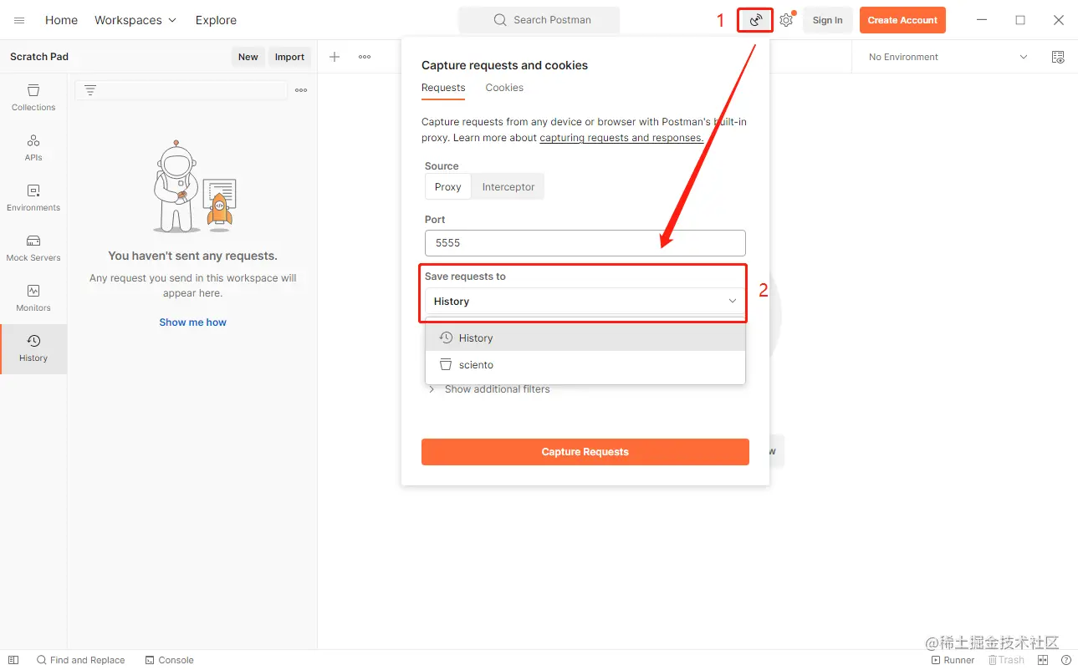Open the hamburger menu icon

click(x=19, y=20)
